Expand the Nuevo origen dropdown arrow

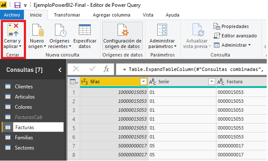(45, 46)
